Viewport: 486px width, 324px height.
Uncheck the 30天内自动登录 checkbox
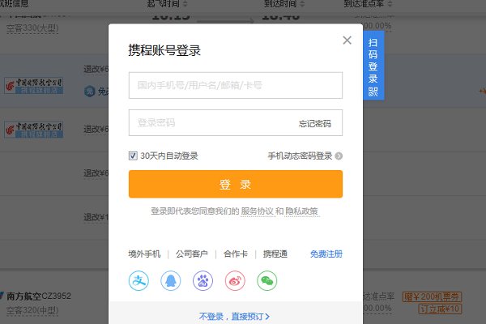[x=133, y=156]
